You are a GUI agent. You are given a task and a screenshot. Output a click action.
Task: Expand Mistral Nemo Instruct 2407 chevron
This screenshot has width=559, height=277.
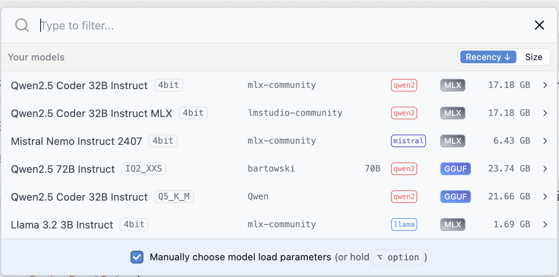(545, 141)
